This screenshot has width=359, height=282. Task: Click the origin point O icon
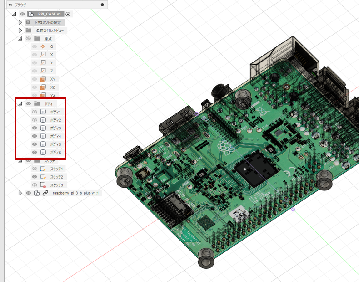(43, 46)
